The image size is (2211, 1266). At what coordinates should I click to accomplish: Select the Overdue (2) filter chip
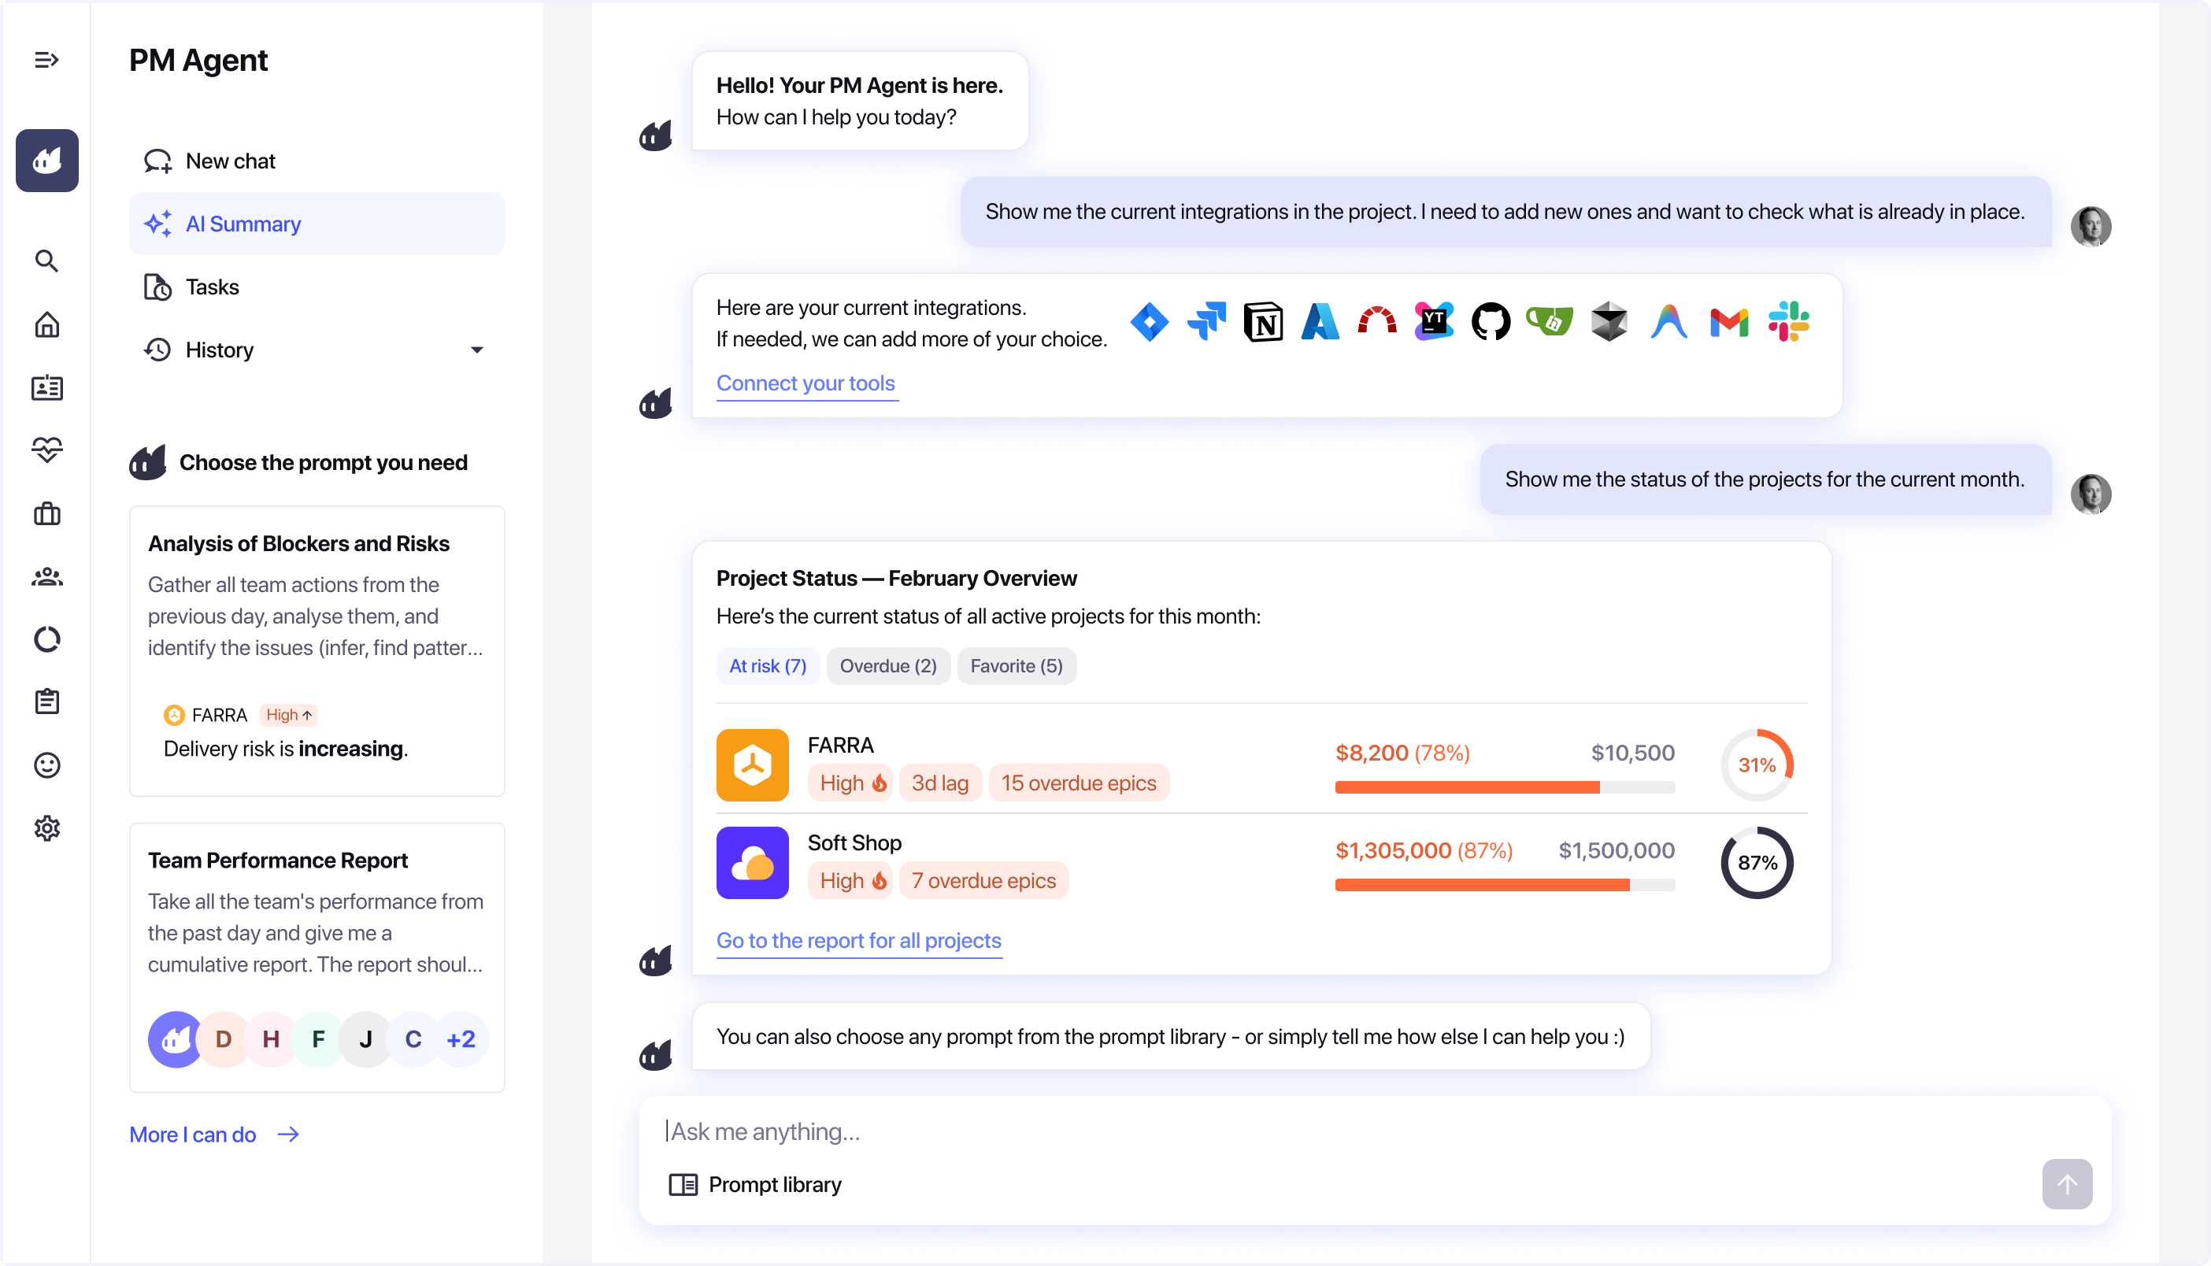[887, 666]
